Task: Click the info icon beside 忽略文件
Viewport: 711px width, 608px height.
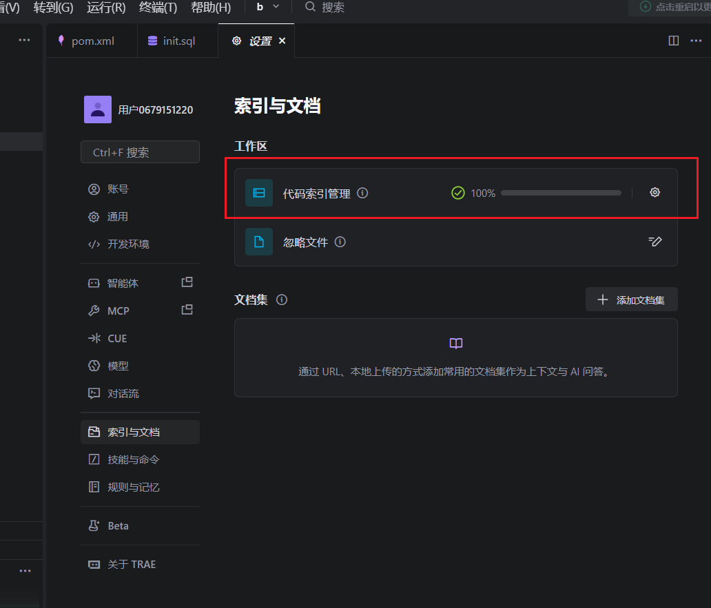Action: click(340, 242)
